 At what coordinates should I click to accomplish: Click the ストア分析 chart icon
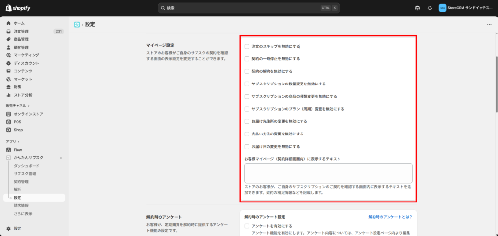pos(9,95)
